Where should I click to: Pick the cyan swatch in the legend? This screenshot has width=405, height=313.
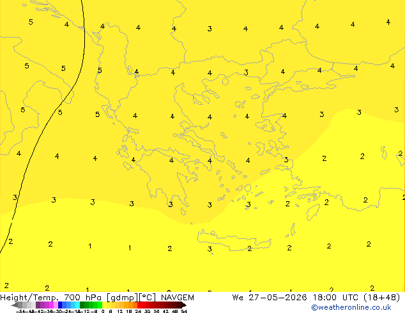point(78,305)
